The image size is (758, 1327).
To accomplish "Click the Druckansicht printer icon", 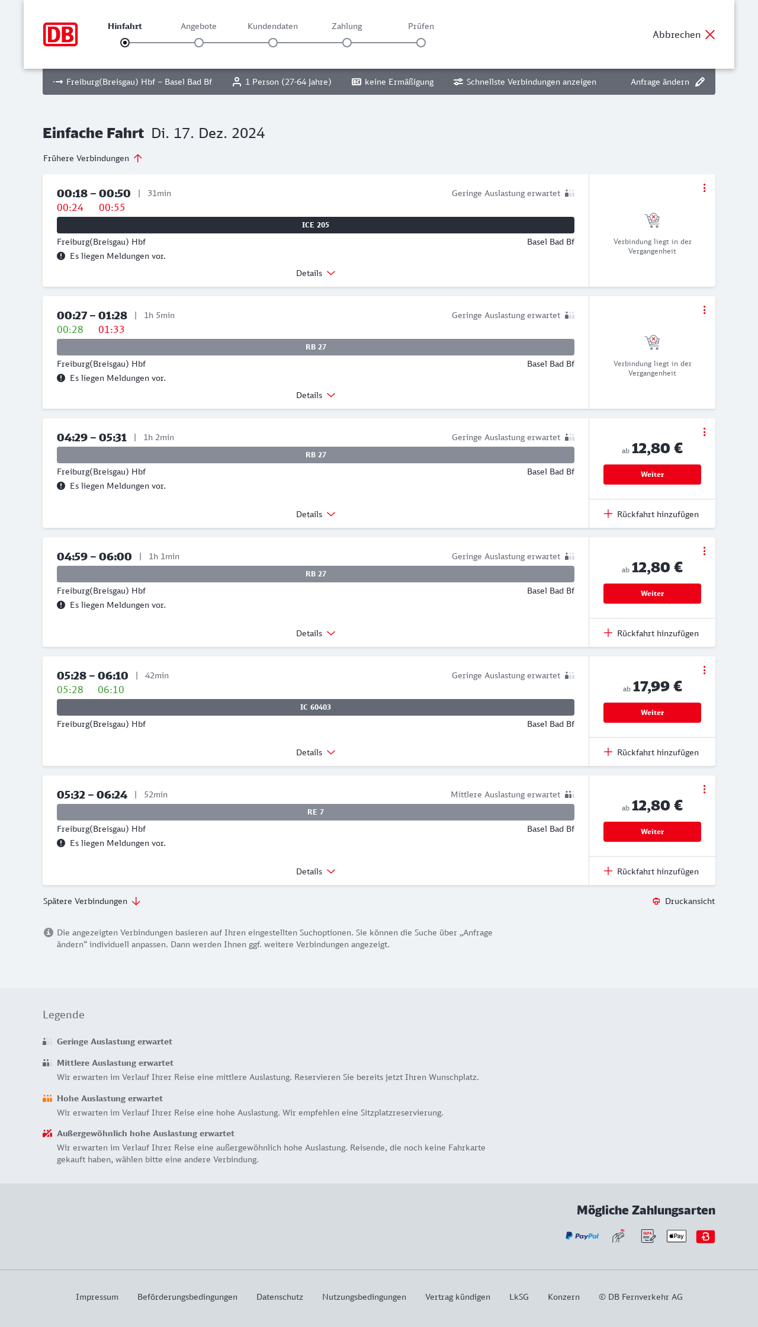I will tap(656, 901).
